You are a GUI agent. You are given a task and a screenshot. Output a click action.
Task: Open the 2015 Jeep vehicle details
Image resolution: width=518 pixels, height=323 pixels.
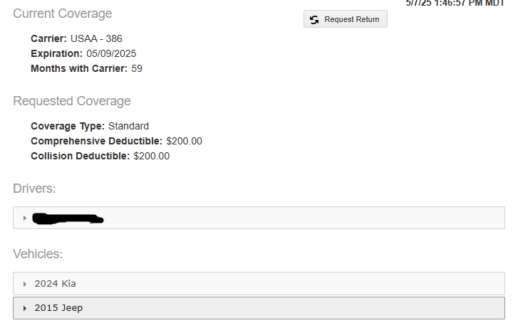[58, 308]
